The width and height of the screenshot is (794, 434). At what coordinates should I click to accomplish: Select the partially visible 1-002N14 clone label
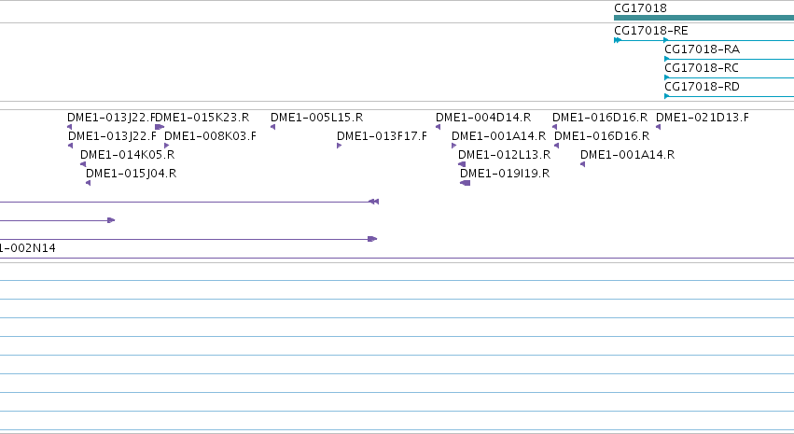tap(28, 248)
